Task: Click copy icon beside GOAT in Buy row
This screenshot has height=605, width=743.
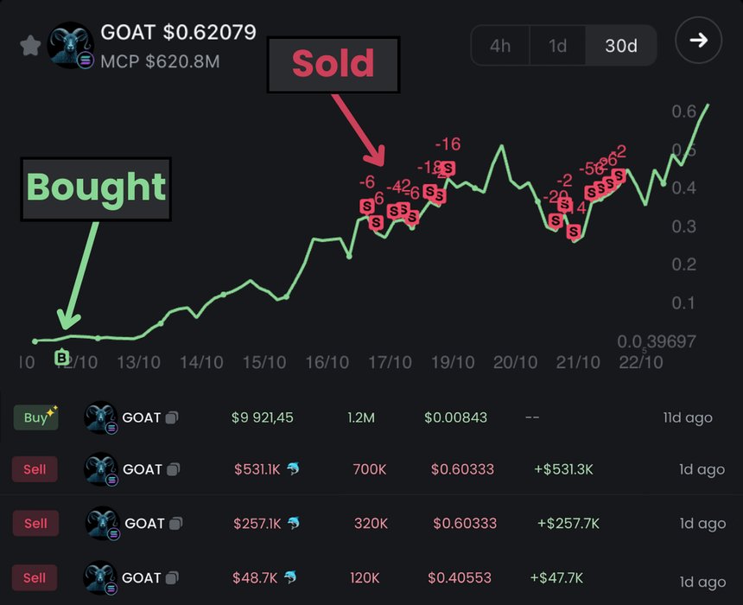Action: [x=172, y=417]
